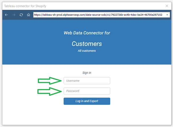Click the Username placeholder text

(x=73, y=81)
